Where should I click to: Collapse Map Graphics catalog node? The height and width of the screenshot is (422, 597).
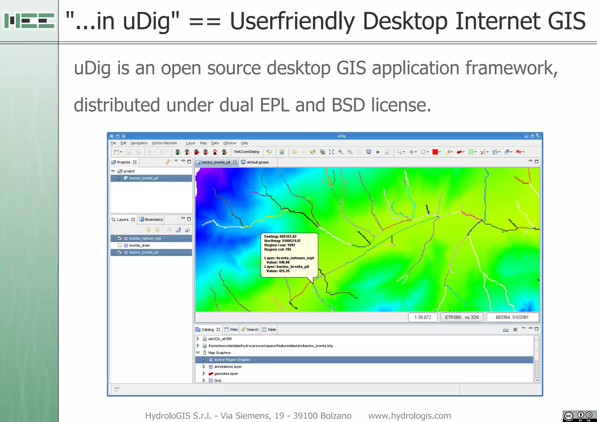[198, 353]
